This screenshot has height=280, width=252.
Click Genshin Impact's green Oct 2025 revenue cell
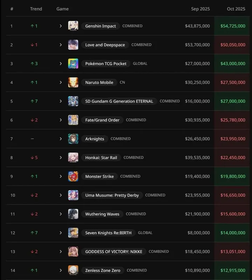click(x=233, y=26)
